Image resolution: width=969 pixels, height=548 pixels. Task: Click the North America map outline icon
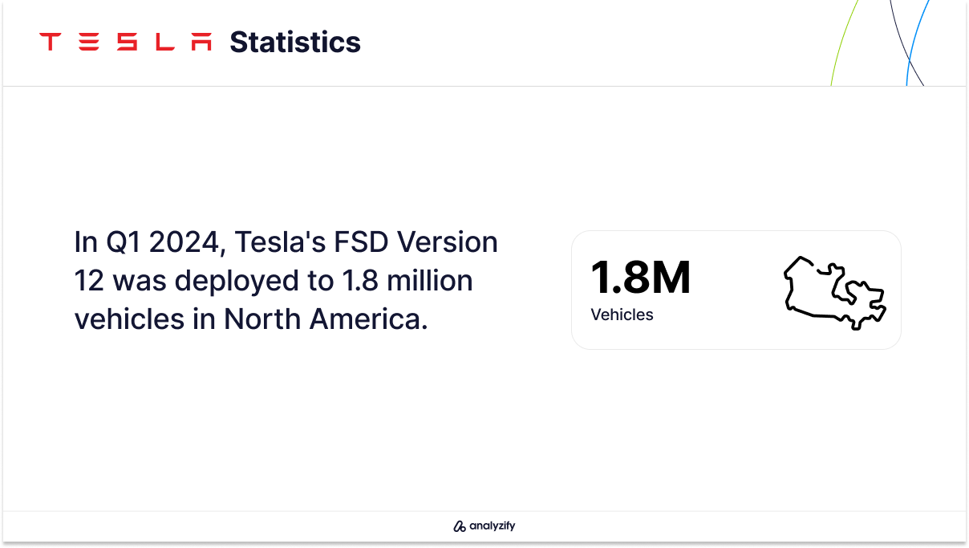pos(834,292)
